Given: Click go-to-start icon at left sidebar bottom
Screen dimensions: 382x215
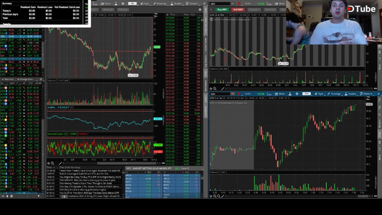Looking at the screenshot, I should pos(3,196).
